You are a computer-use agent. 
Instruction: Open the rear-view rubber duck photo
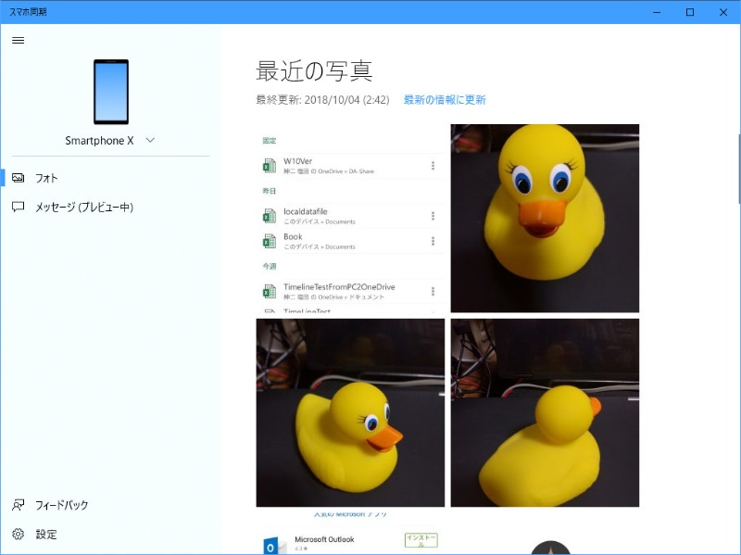coord(545,413)
